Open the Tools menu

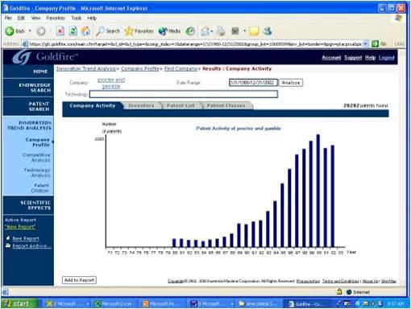coord(77,19)
